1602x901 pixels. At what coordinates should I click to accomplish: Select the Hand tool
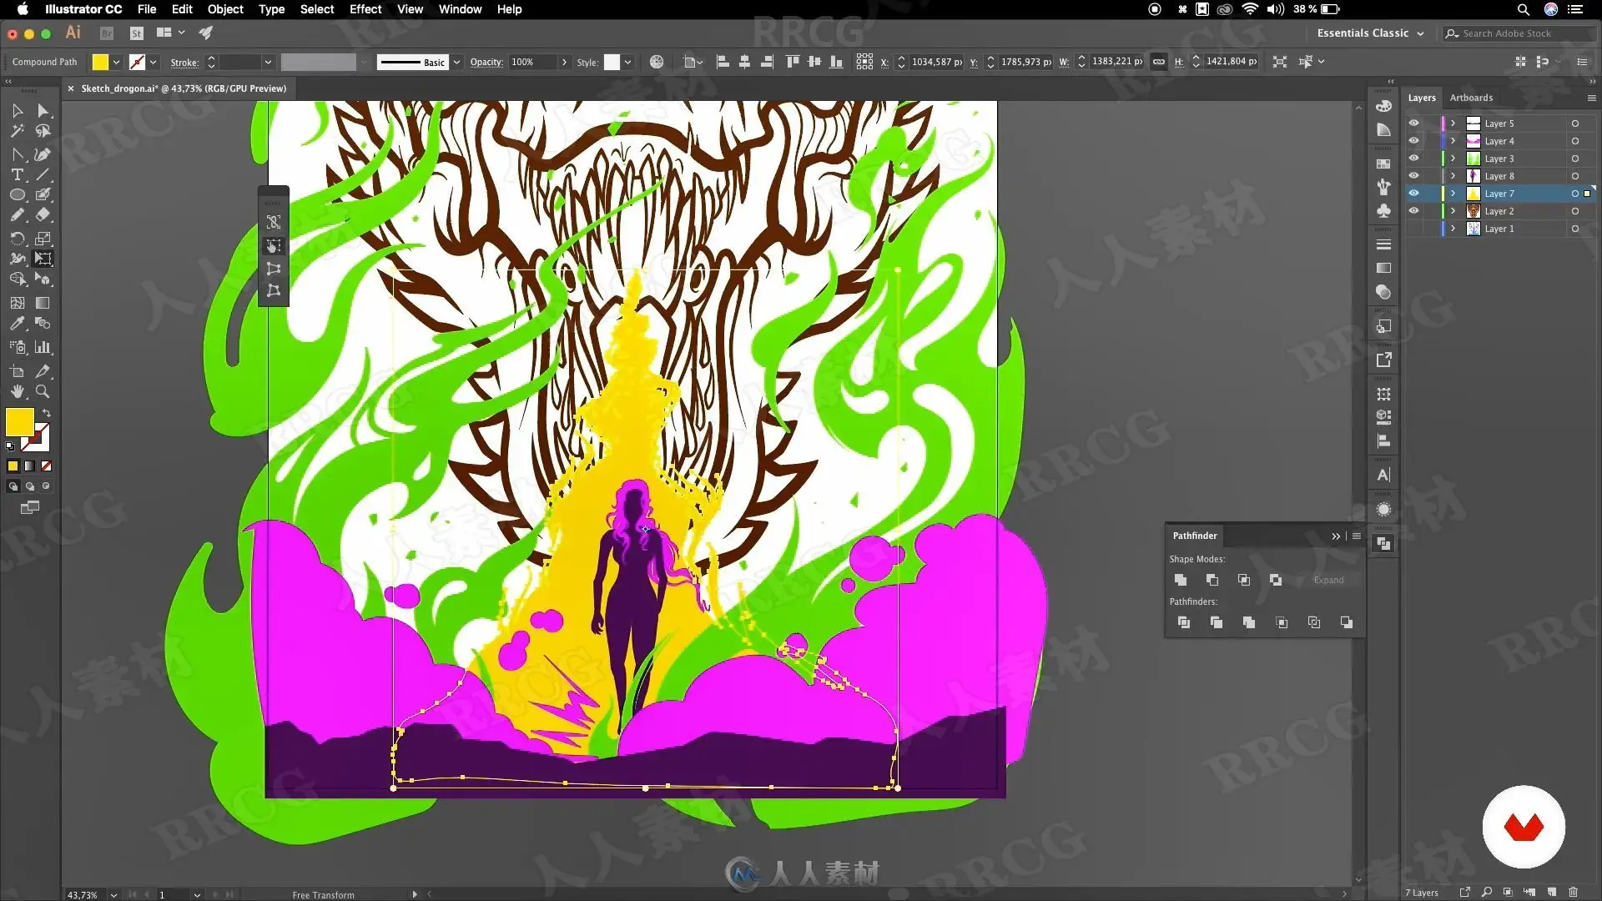pyautogui.click(x=17, y=391)
